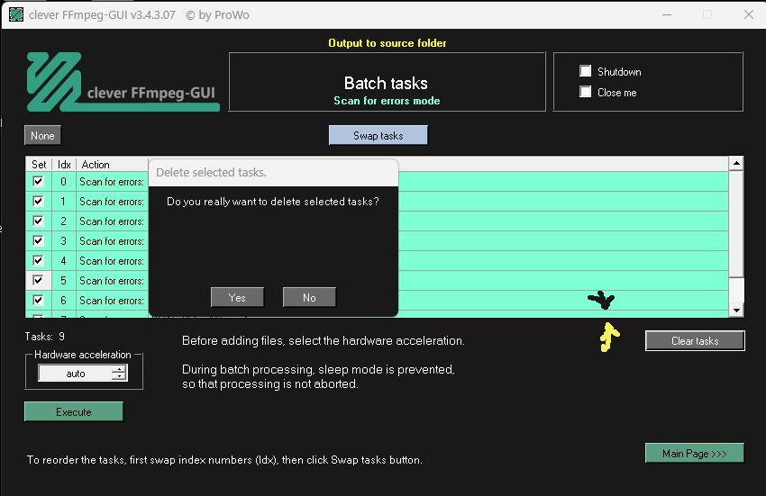Screen dimensions: 766x496
Task: Click the task list scroll-up arrow
Action: [x=736, y=163]
